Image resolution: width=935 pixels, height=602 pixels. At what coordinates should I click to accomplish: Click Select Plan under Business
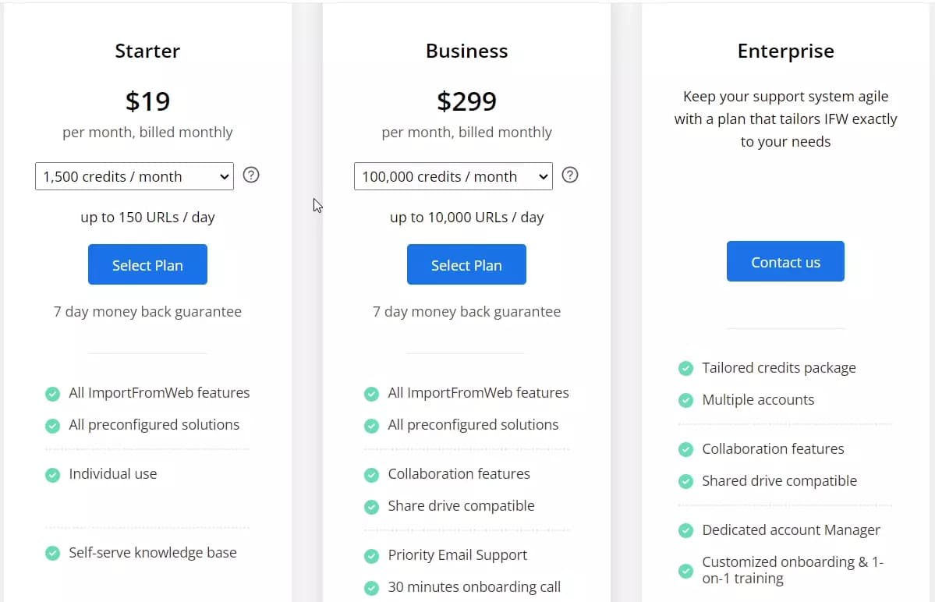[466, 264]
